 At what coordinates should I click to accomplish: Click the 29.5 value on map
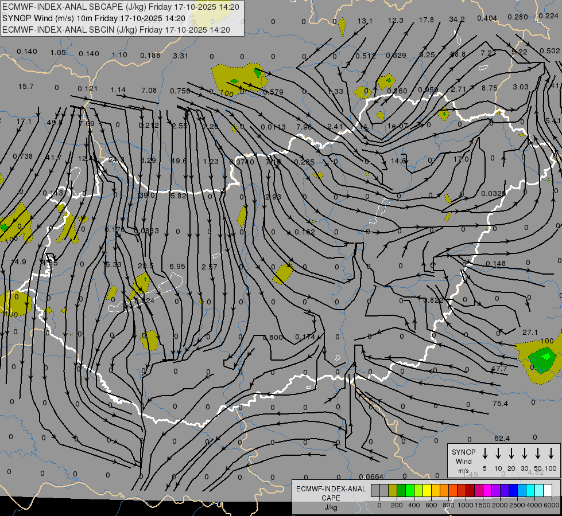point(145,265)
